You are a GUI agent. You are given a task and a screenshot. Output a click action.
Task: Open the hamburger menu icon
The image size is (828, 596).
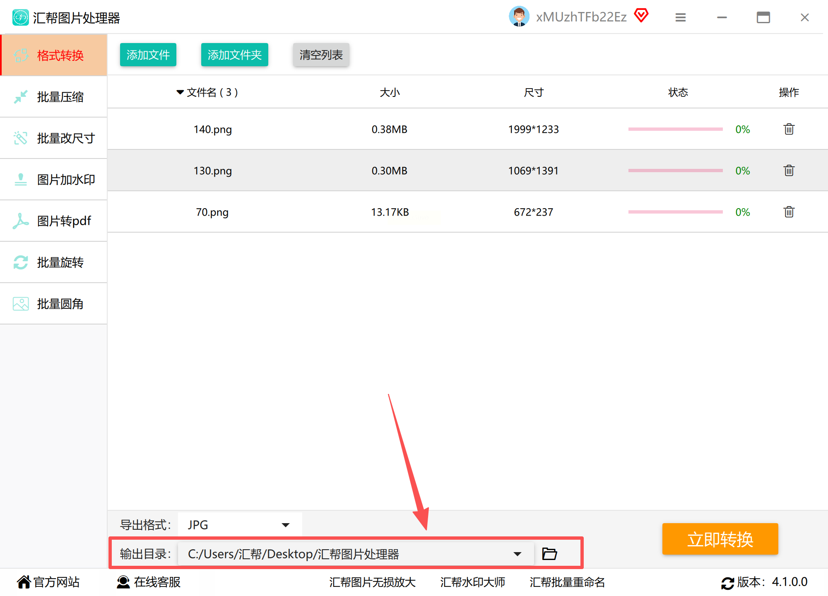680,17
